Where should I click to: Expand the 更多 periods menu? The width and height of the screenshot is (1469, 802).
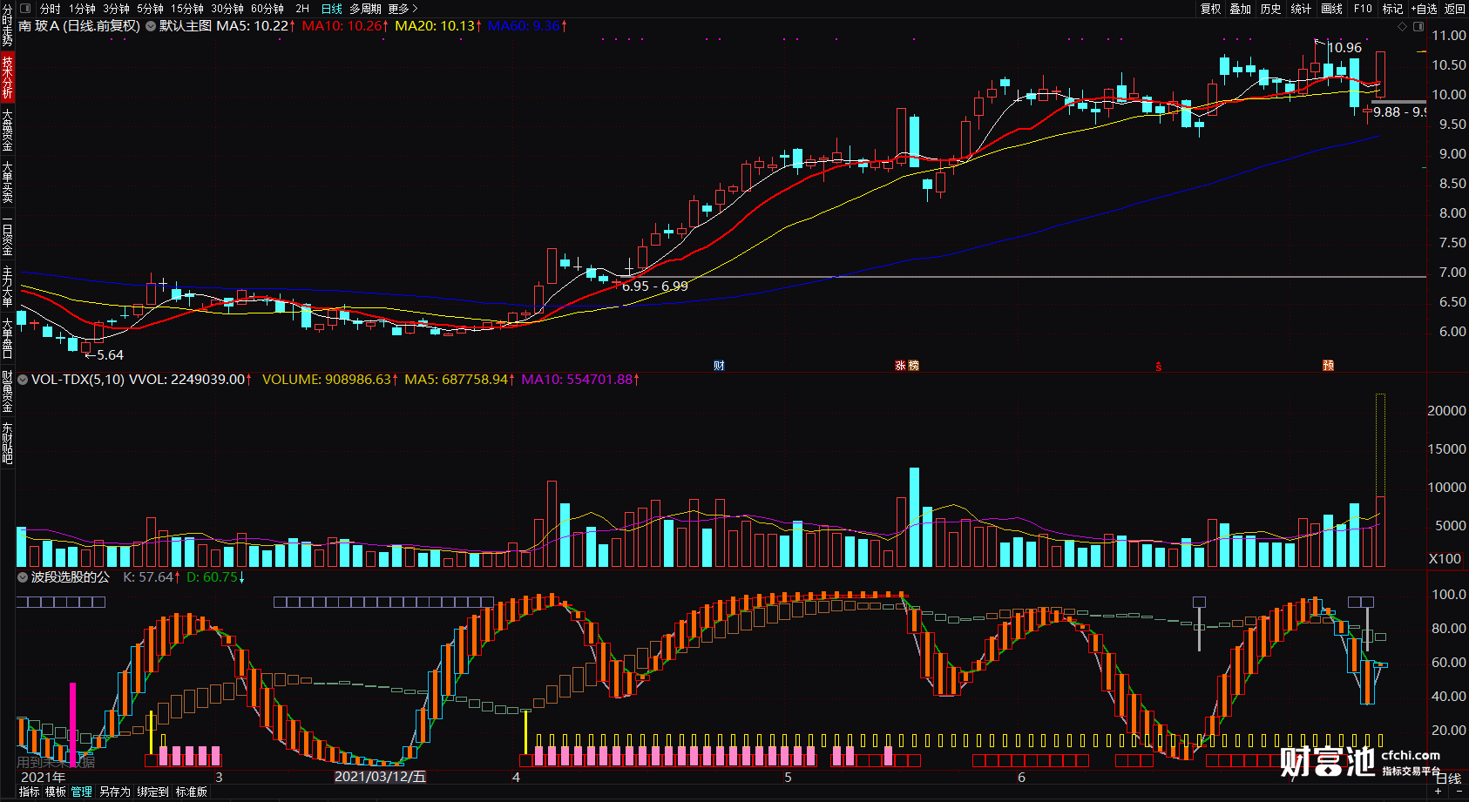tap(403, 9)
